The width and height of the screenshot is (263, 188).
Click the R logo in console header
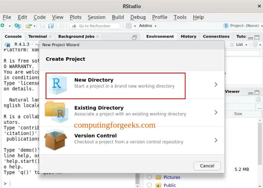point(8,45)
